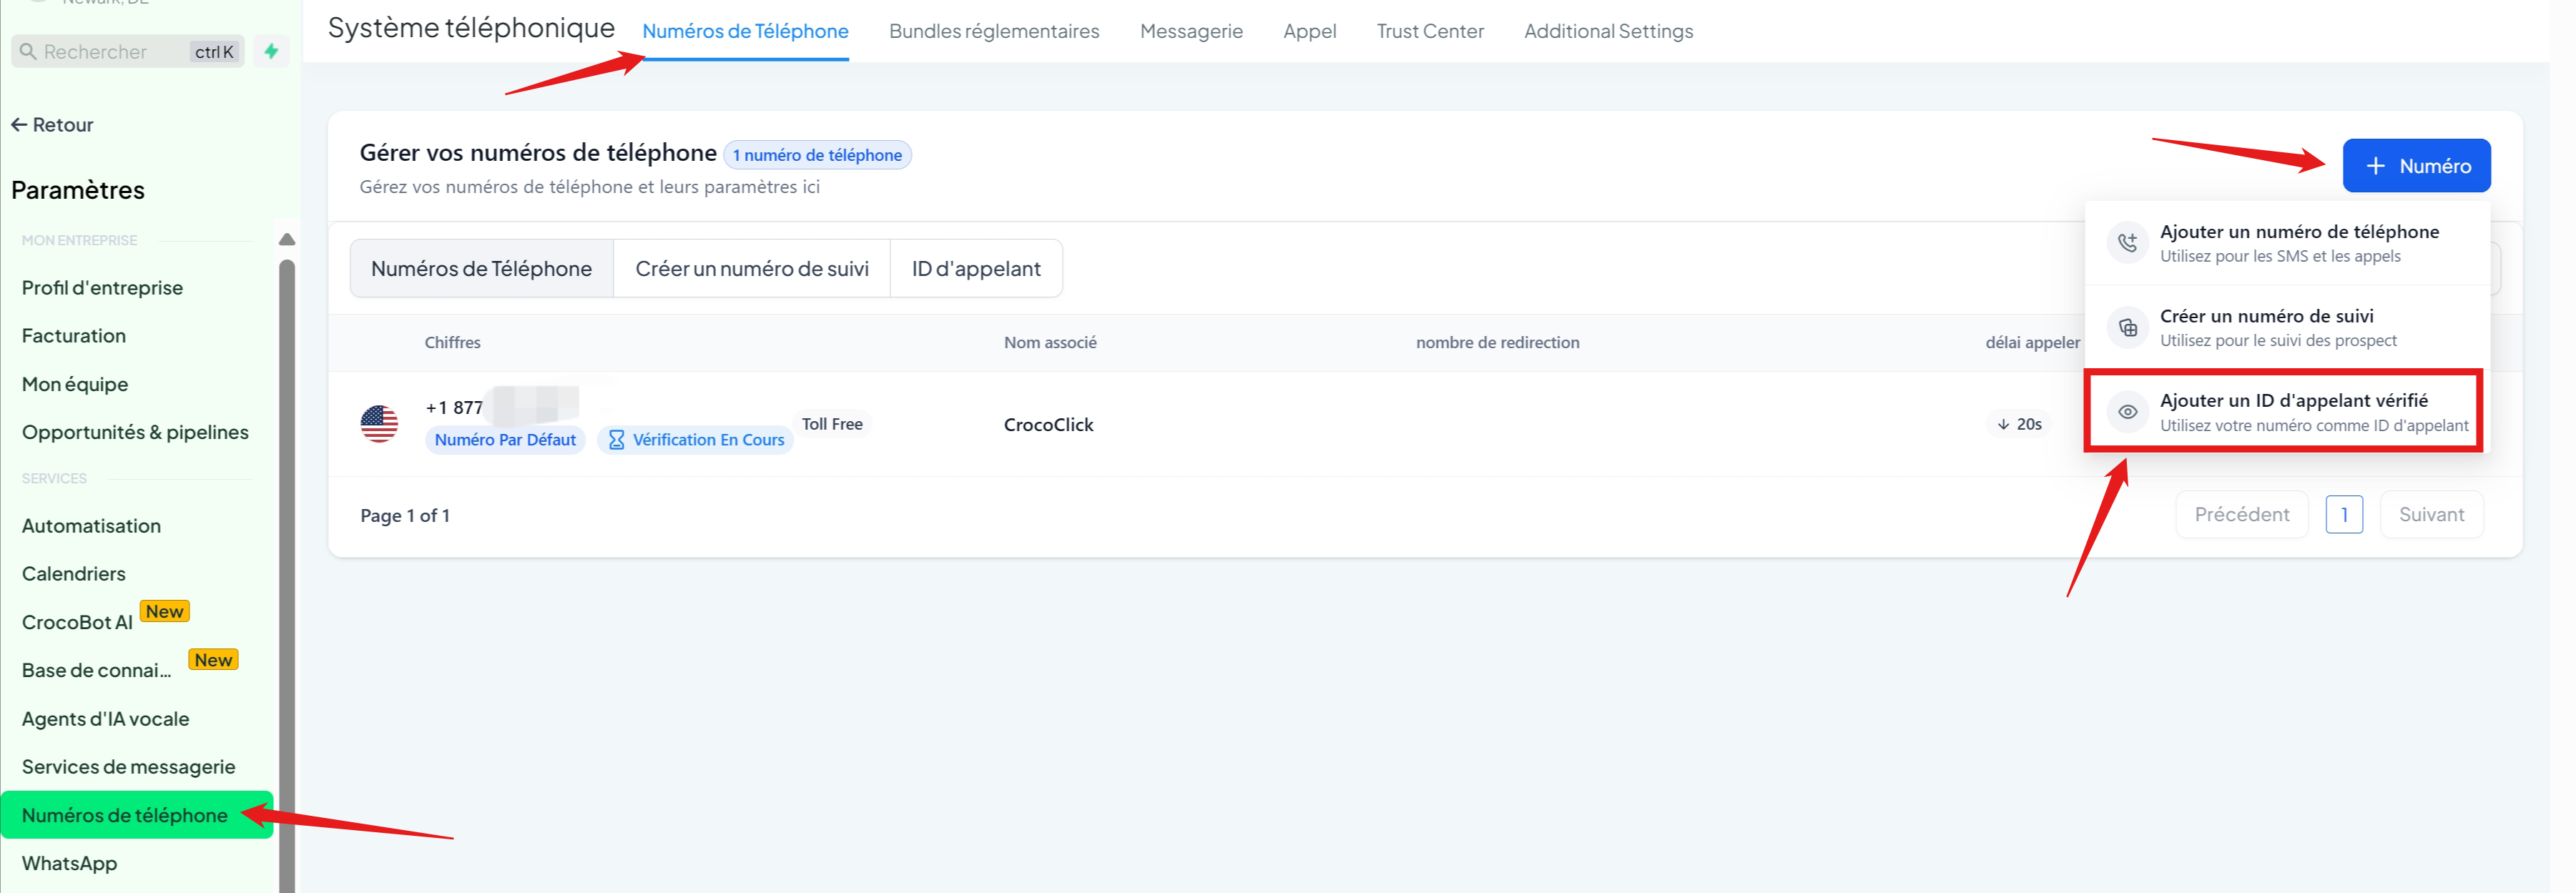Image resolution: width=2576 pixels, height=893 pixels.
Task: Click page number 1 button
Action: (2344, 515)
